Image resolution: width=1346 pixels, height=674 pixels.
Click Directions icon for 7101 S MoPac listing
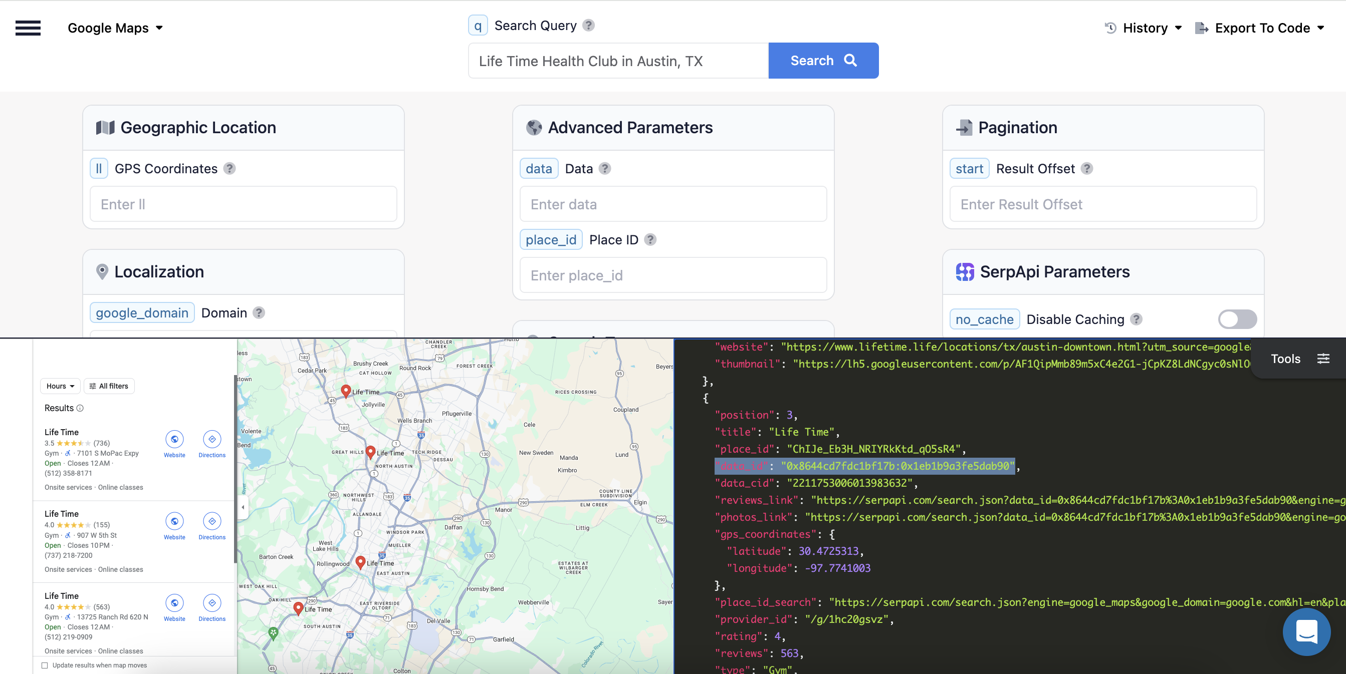tap(211, 440)
